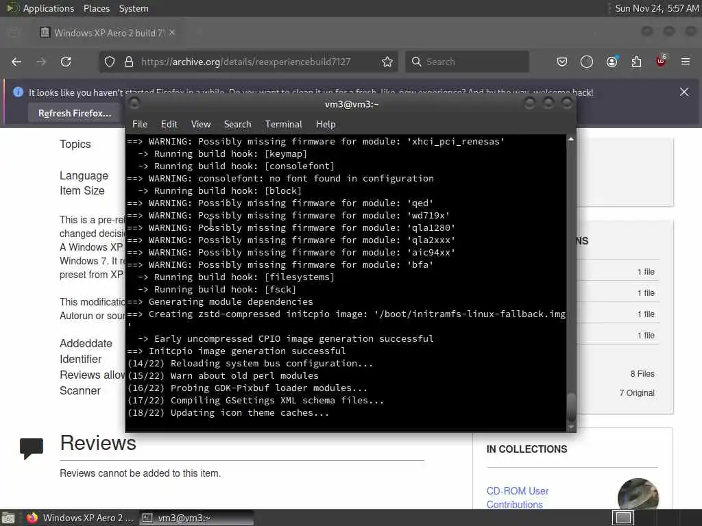Bookmark this page with the star icon
This screenshot has height=526, width=702.
(x=387, y=62)
